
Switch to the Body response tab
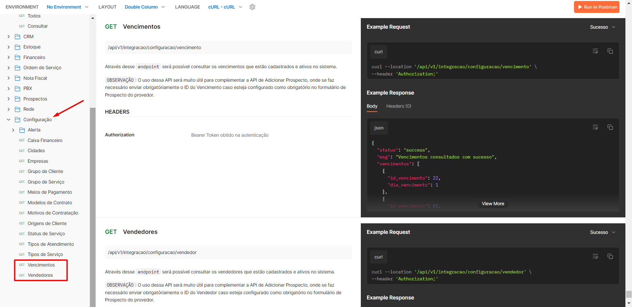[372, 106]
